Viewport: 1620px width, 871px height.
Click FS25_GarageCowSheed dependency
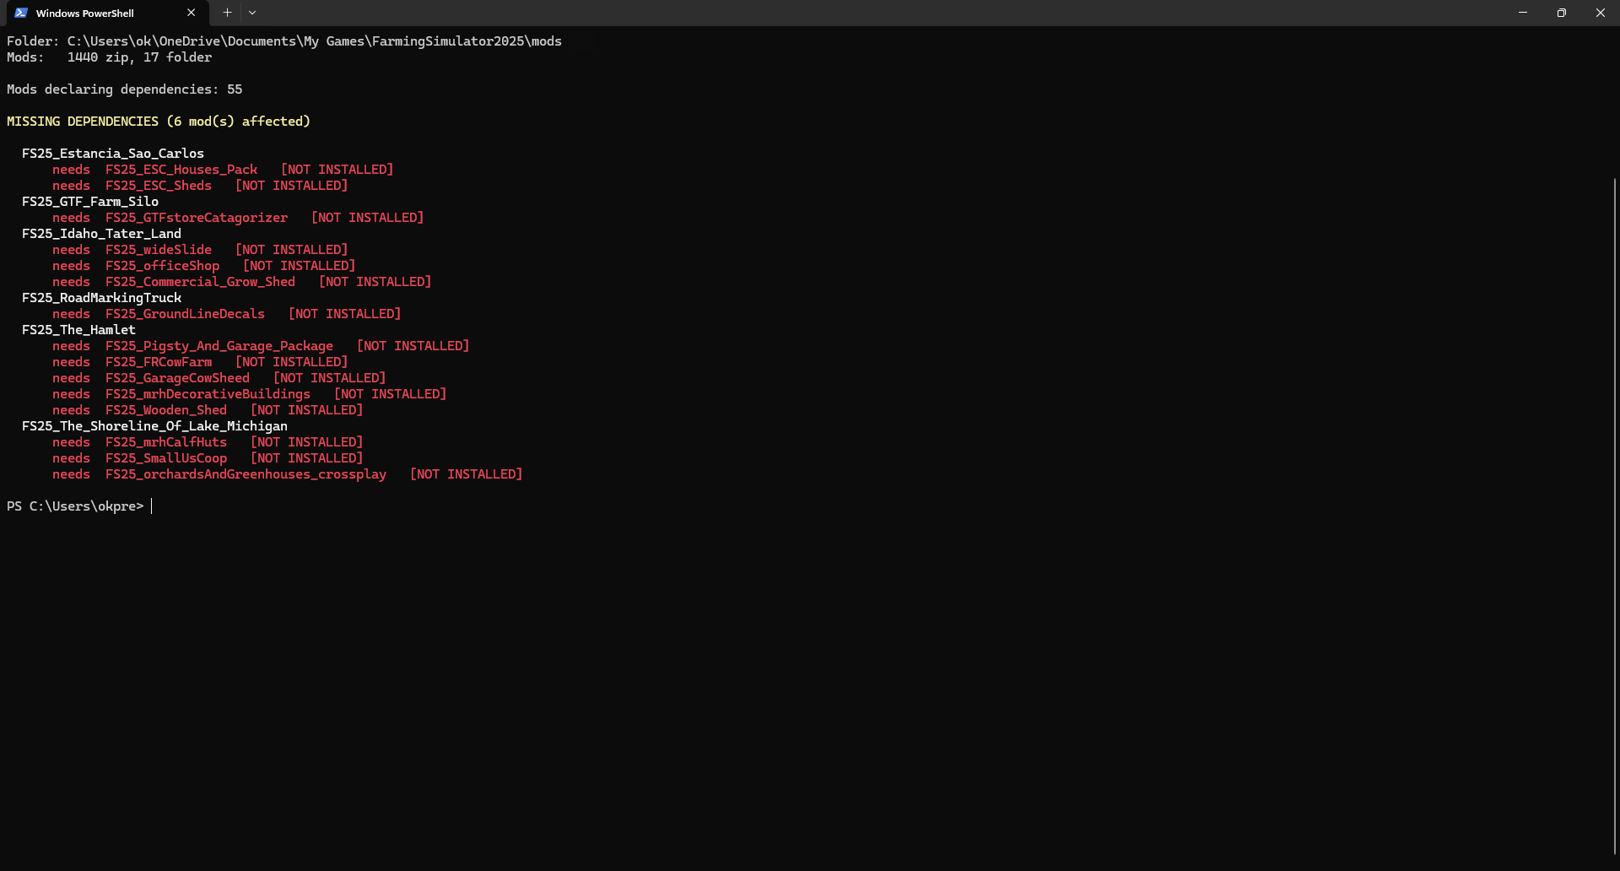click(x=177, y=378)
